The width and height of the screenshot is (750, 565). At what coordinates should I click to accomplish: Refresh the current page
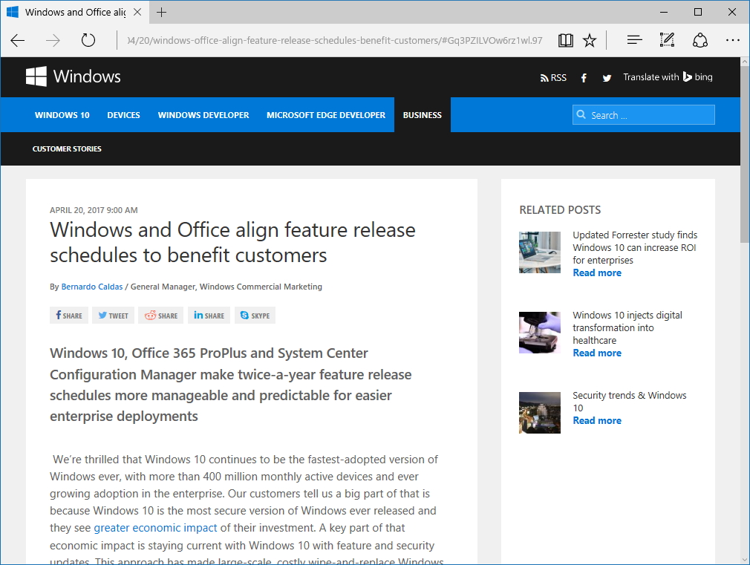click(x=88, y=40)
